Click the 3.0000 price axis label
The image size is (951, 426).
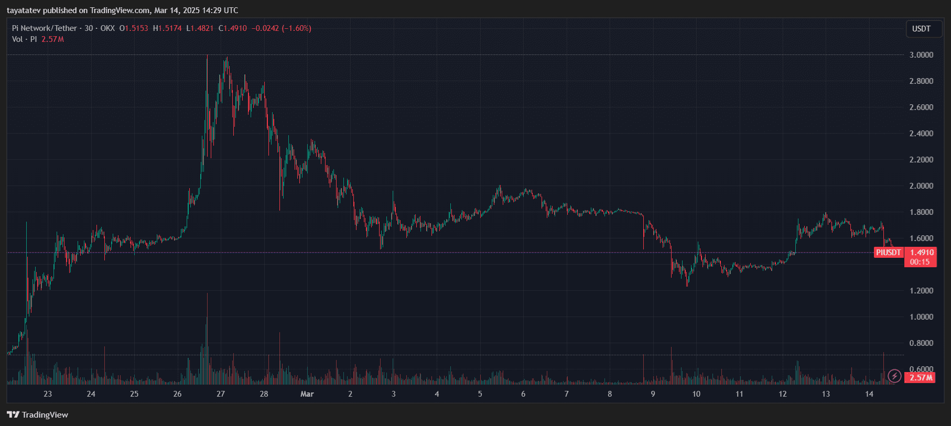click(921, 55)
